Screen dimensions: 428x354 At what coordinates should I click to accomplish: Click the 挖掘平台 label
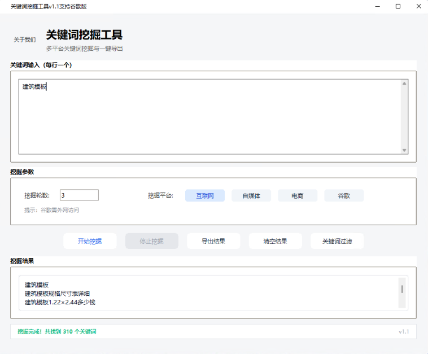click(x=160, y=195)
